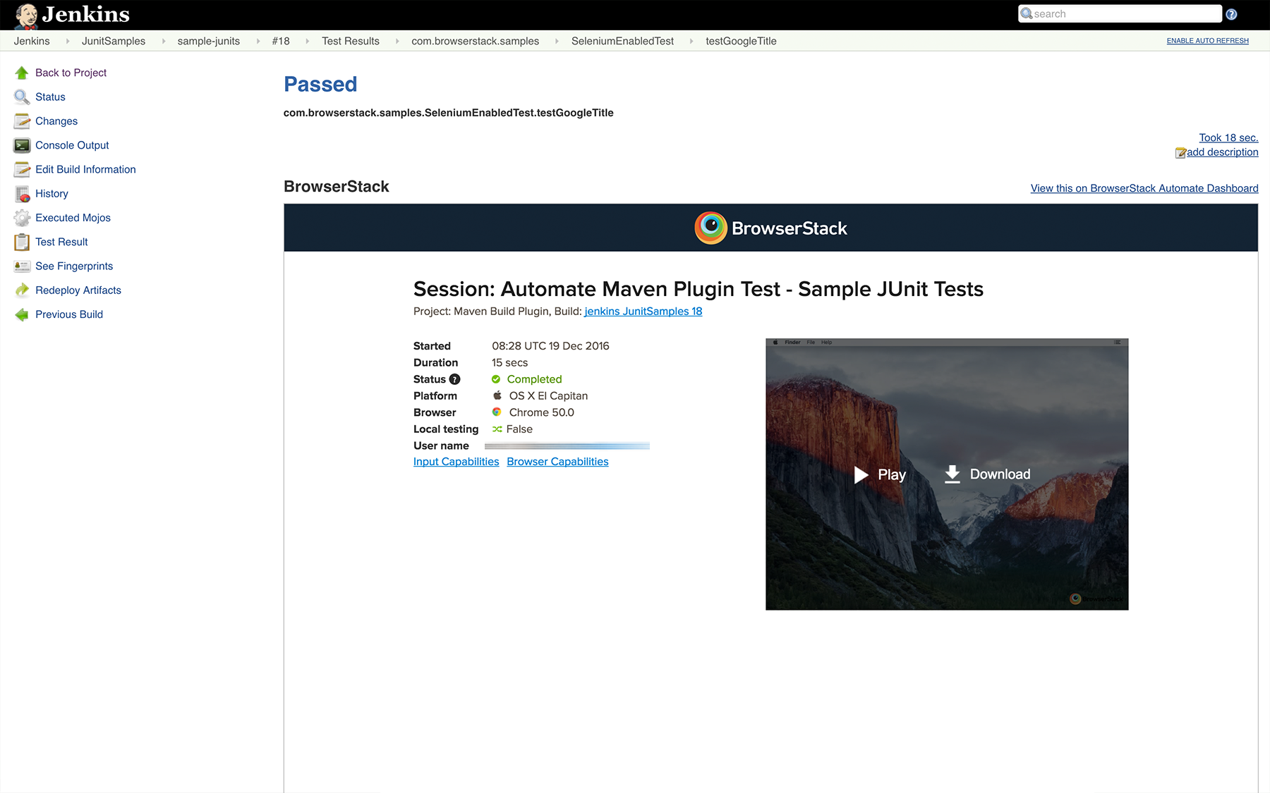Click the History icon in sidebar
Screen dimensions: 1270x793
point(22,194)
